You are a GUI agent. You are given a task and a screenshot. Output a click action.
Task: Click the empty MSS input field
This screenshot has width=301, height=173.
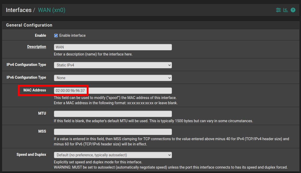pyautogui.click(x=113, y=132)
